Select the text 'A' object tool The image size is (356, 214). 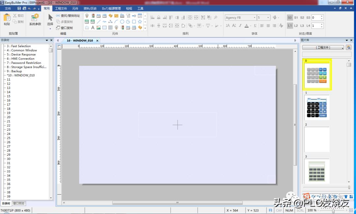click(x=93, y=28)
